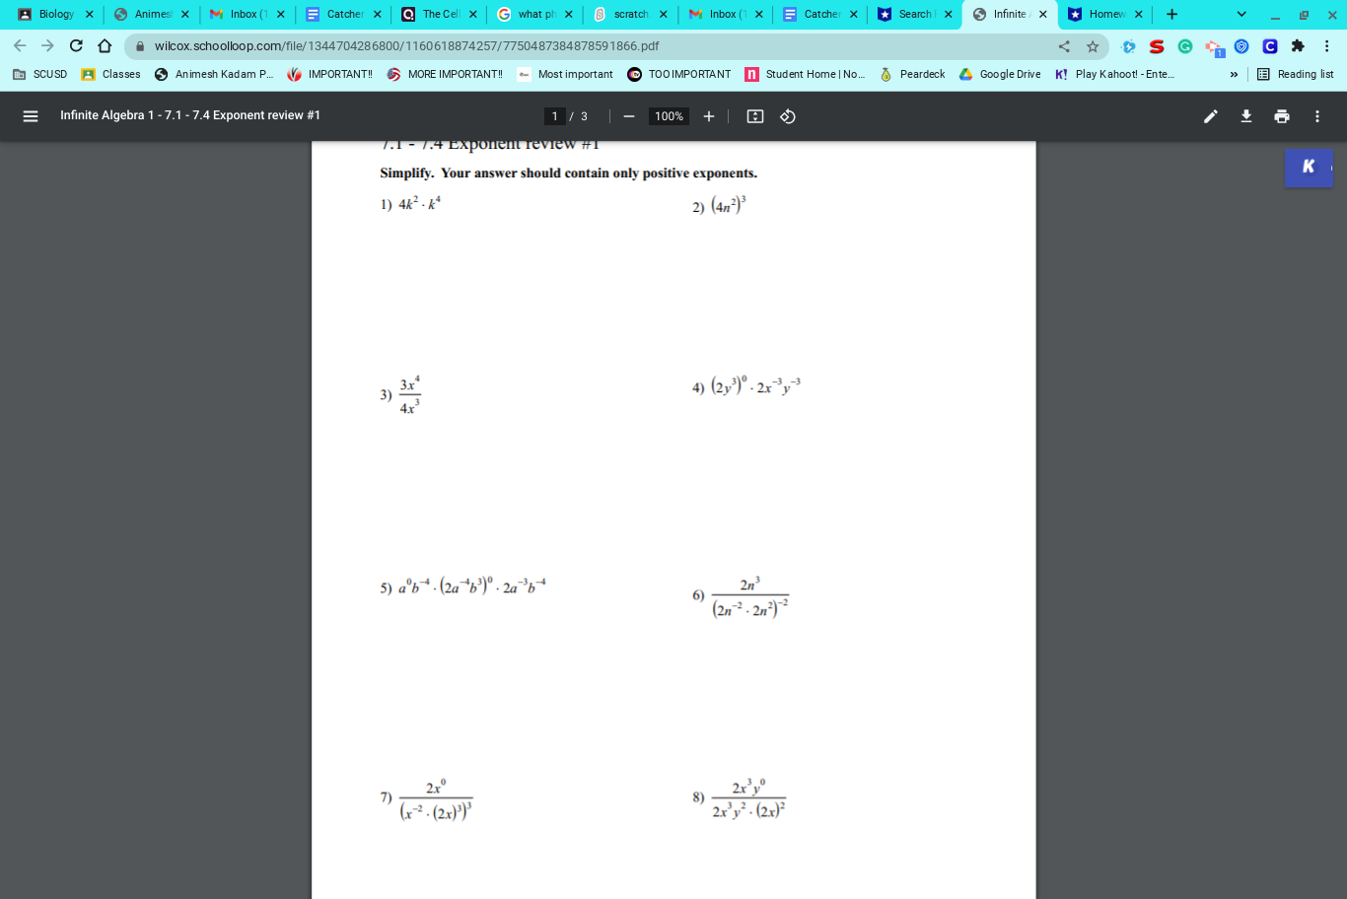Download the exponent review worksheet
This screenshot has height=899, width=1347.
click(x=1245, y=115)
